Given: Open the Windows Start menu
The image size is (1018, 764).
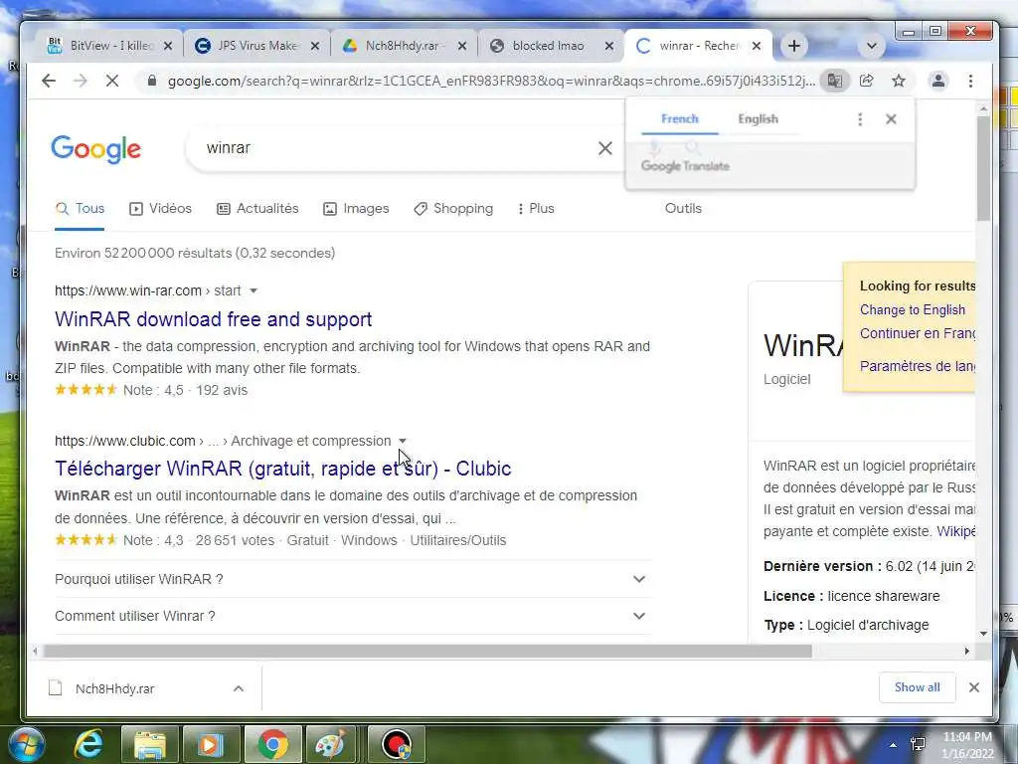Looking at the screenshot, I should (26, 744).
